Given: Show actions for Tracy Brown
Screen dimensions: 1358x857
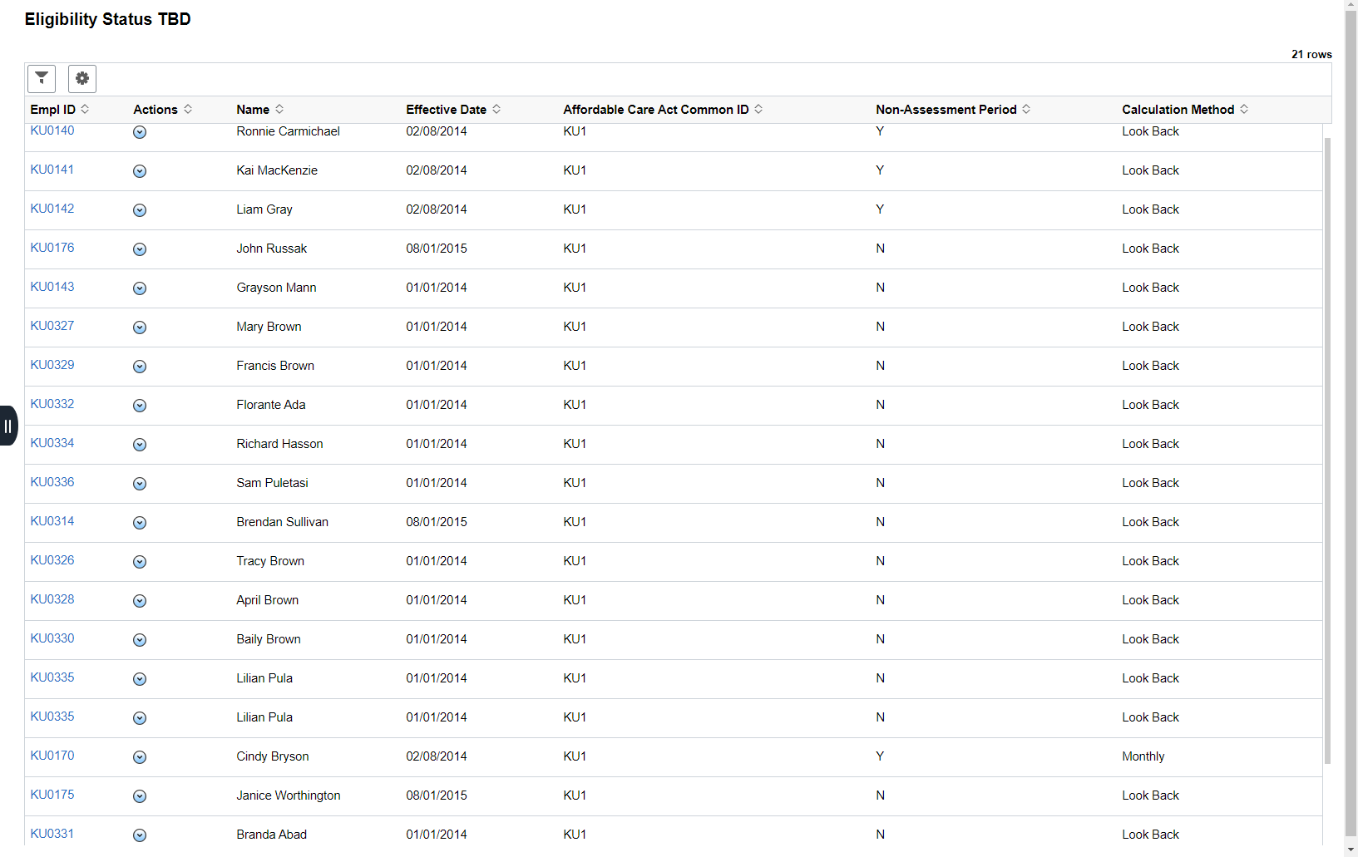Looking at the screenshot, I should coord(140,562).
